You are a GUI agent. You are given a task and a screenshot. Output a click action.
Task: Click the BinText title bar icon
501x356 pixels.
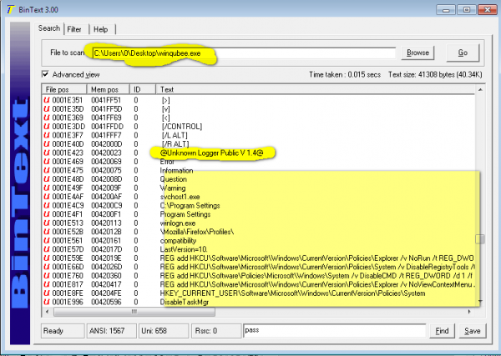pos(11,9)
